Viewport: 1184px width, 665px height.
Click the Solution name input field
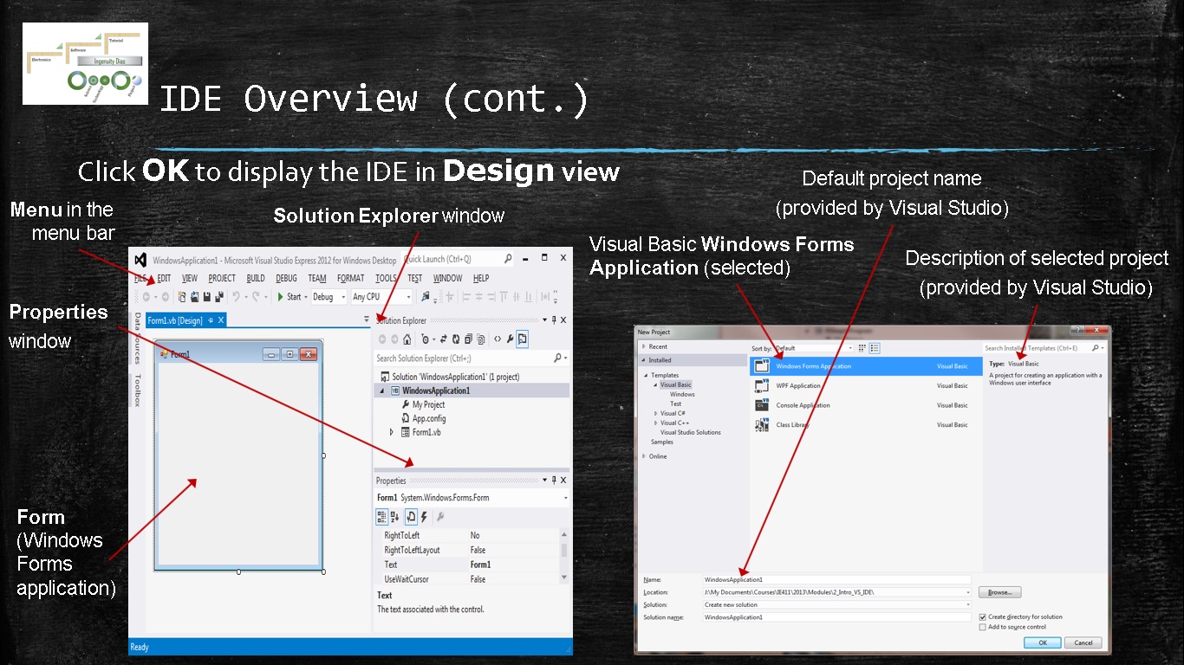pyautogui.click(x=836, y=617)
